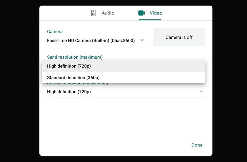Click the Send resolution (maximum) label
247x162 pixels.
click(75, 57)
